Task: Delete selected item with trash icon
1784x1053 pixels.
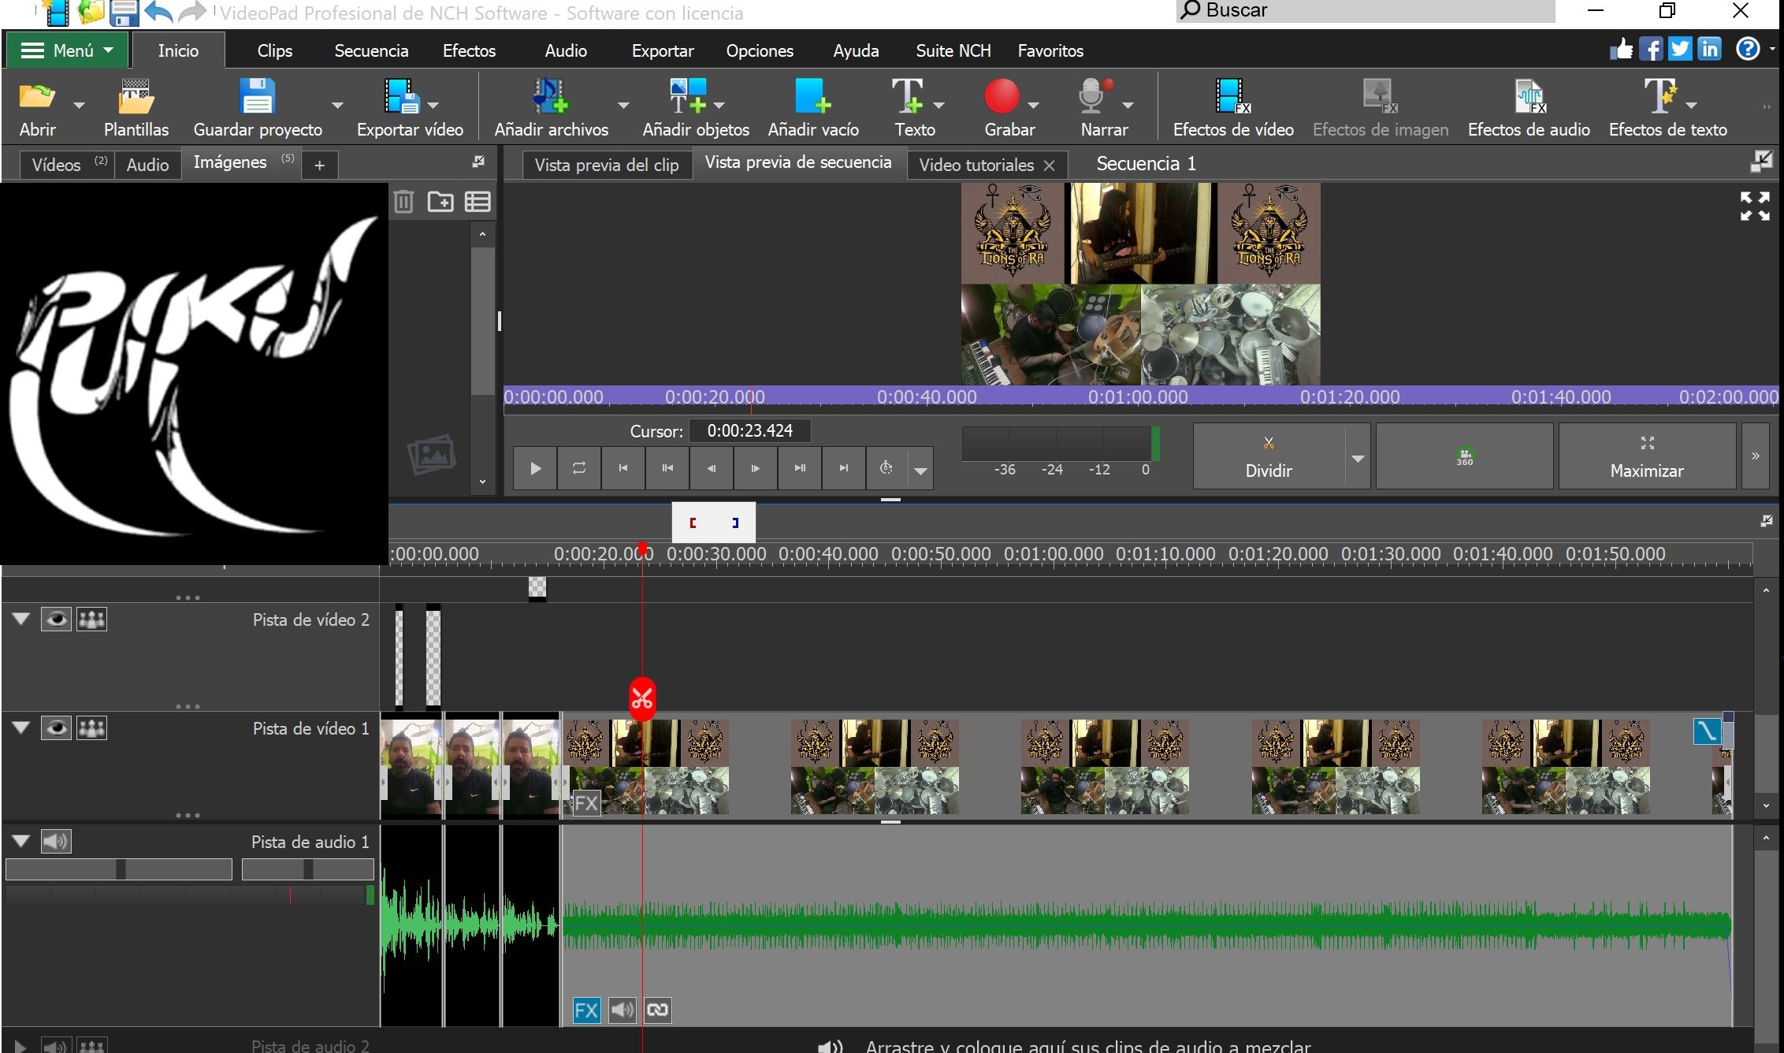Action: tap(403, 202)
